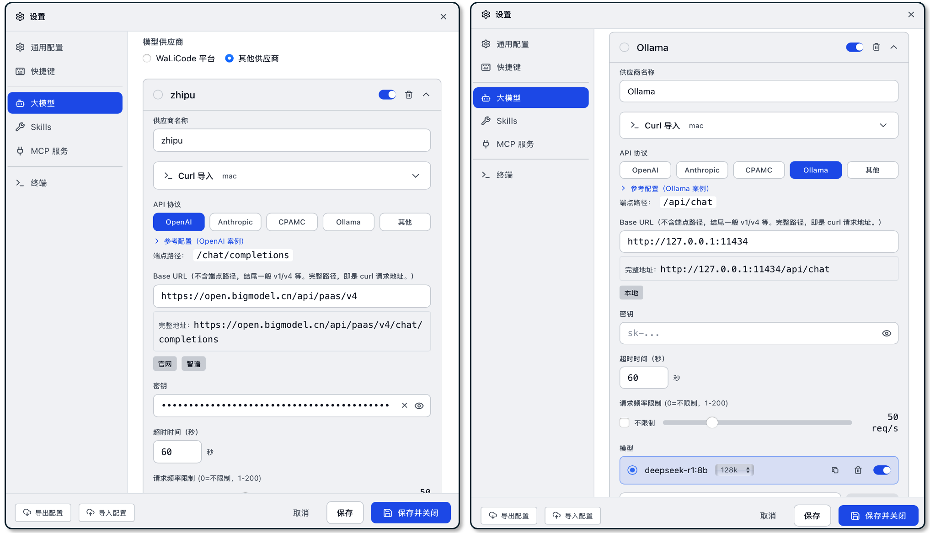Show the zhipu API key with eye icon

pos(419,405)
